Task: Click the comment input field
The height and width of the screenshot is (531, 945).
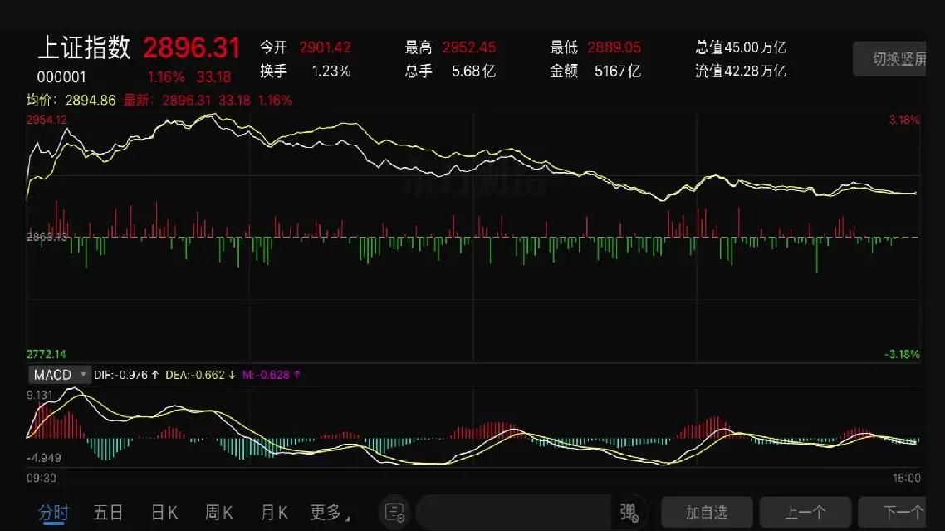Action: click(513, 513)
